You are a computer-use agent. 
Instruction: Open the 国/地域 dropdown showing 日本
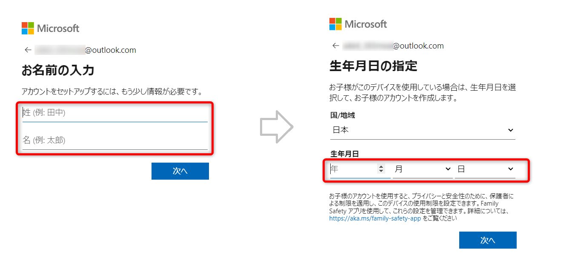click(x=423, y=130)
